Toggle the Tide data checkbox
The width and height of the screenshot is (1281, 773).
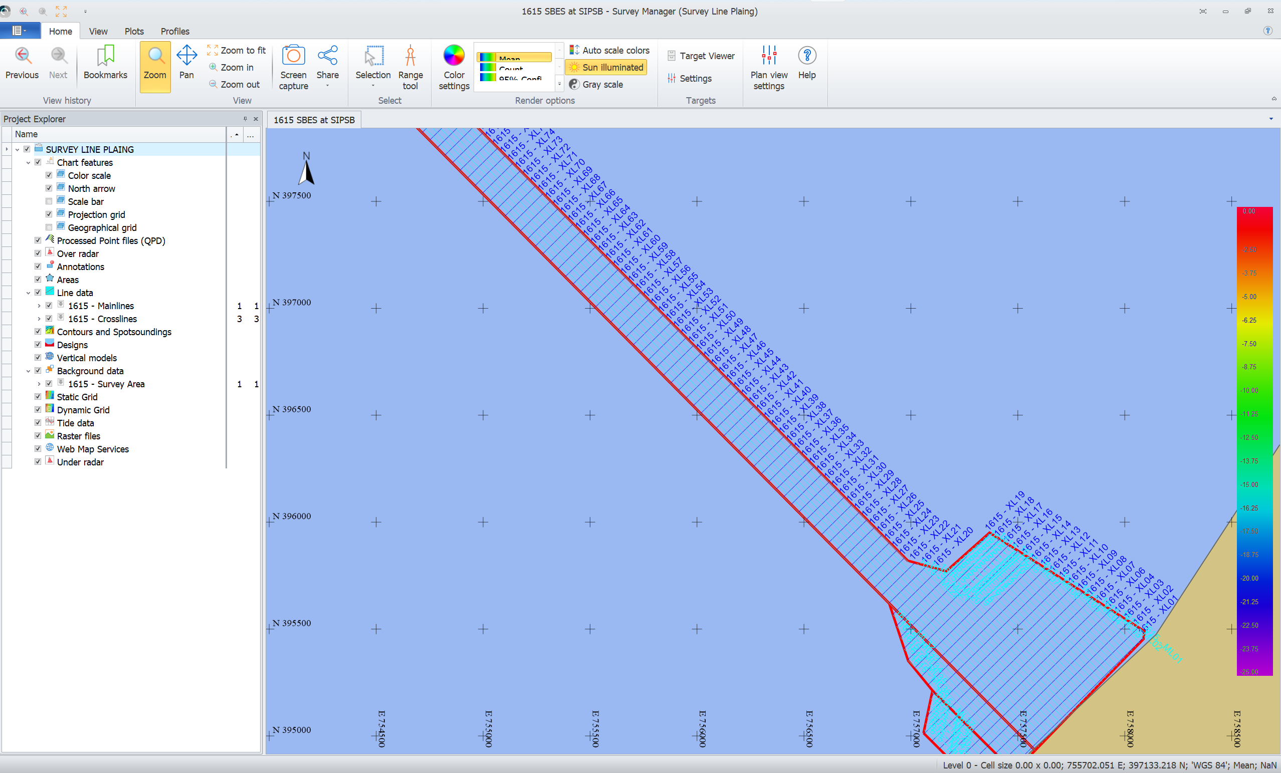[x=38, y=423]
